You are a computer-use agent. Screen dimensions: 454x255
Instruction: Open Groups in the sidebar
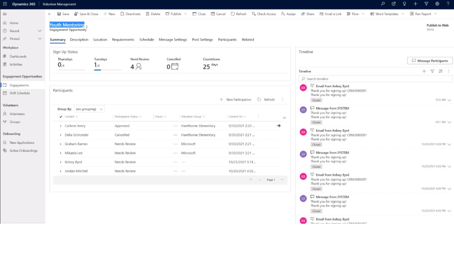click(x=15, y=122)
